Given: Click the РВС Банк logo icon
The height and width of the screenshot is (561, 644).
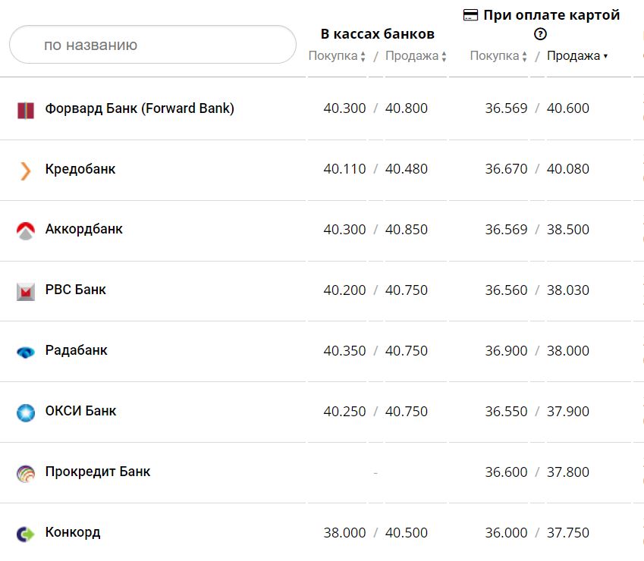Looking at the screenshot, I should coord(26,292).
